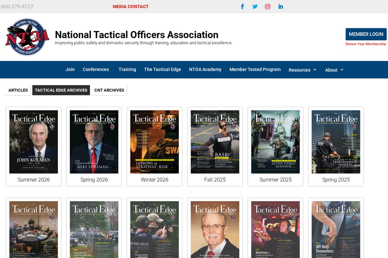
Task: Open the Conferences menu item
Action: pos(96,70)
